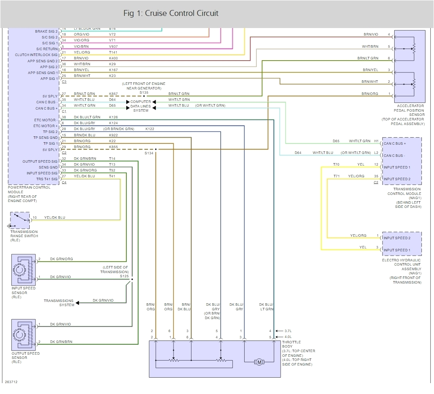Click the Fig 1 Cruise Control Circuit title
Screen dimensions: 434x394
pos(171,13)
